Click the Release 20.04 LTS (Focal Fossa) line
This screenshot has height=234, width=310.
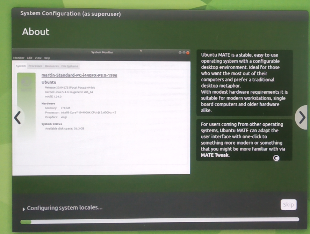(70, 88)
